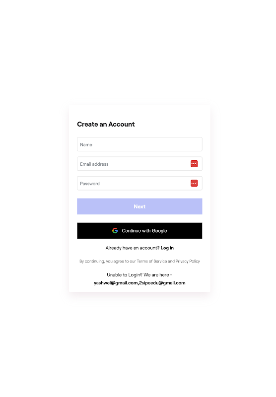Click the 'Email address' placeholder text
This screenshot has height=397, width=276.
[94, 164]
